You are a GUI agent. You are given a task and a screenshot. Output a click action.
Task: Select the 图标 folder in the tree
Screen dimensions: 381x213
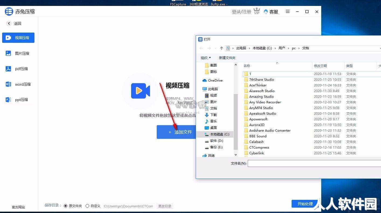pos(211,72)
